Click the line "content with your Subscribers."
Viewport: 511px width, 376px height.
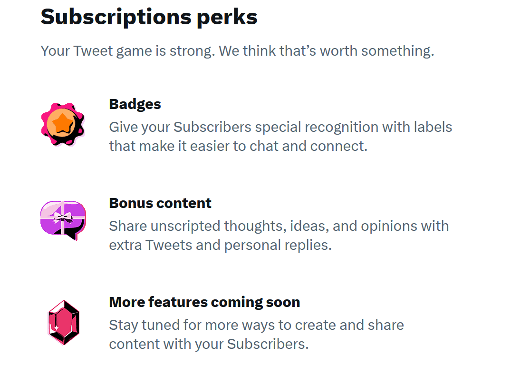click(x=209, y=344)
